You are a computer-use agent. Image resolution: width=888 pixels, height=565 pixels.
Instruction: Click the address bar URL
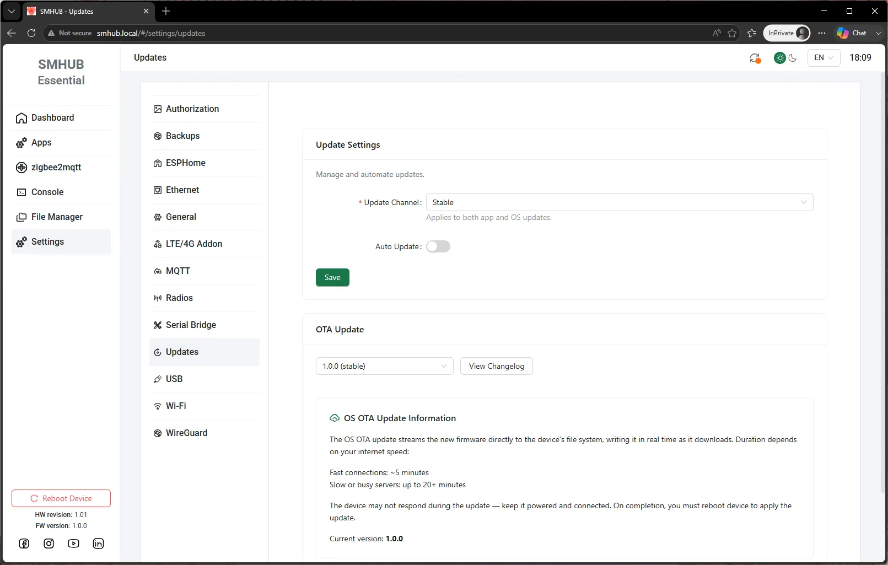[151, 33]
